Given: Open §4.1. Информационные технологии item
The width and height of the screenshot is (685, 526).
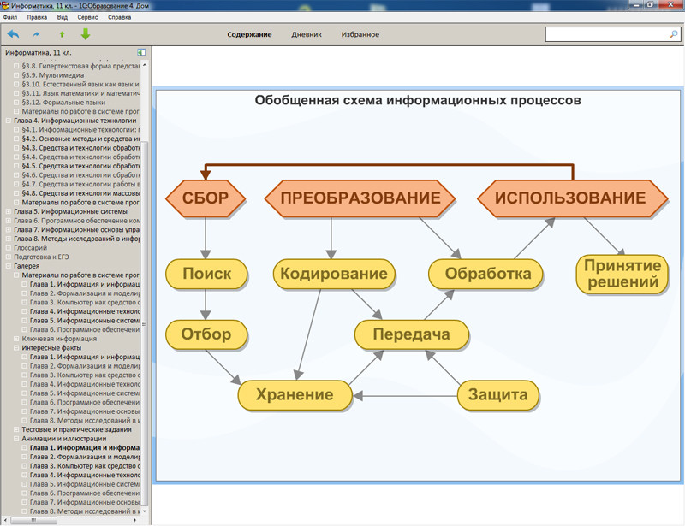Looking at the screenshot, I should tap(80, 130).
